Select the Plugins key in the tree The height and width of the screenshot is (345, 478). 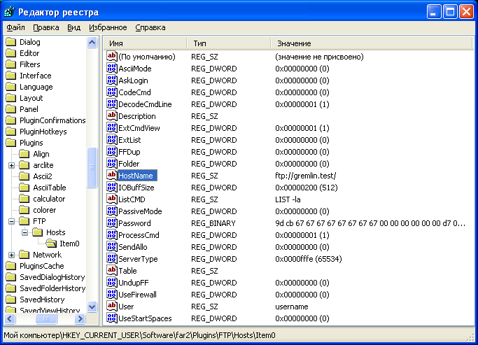[x=31, y=143]
